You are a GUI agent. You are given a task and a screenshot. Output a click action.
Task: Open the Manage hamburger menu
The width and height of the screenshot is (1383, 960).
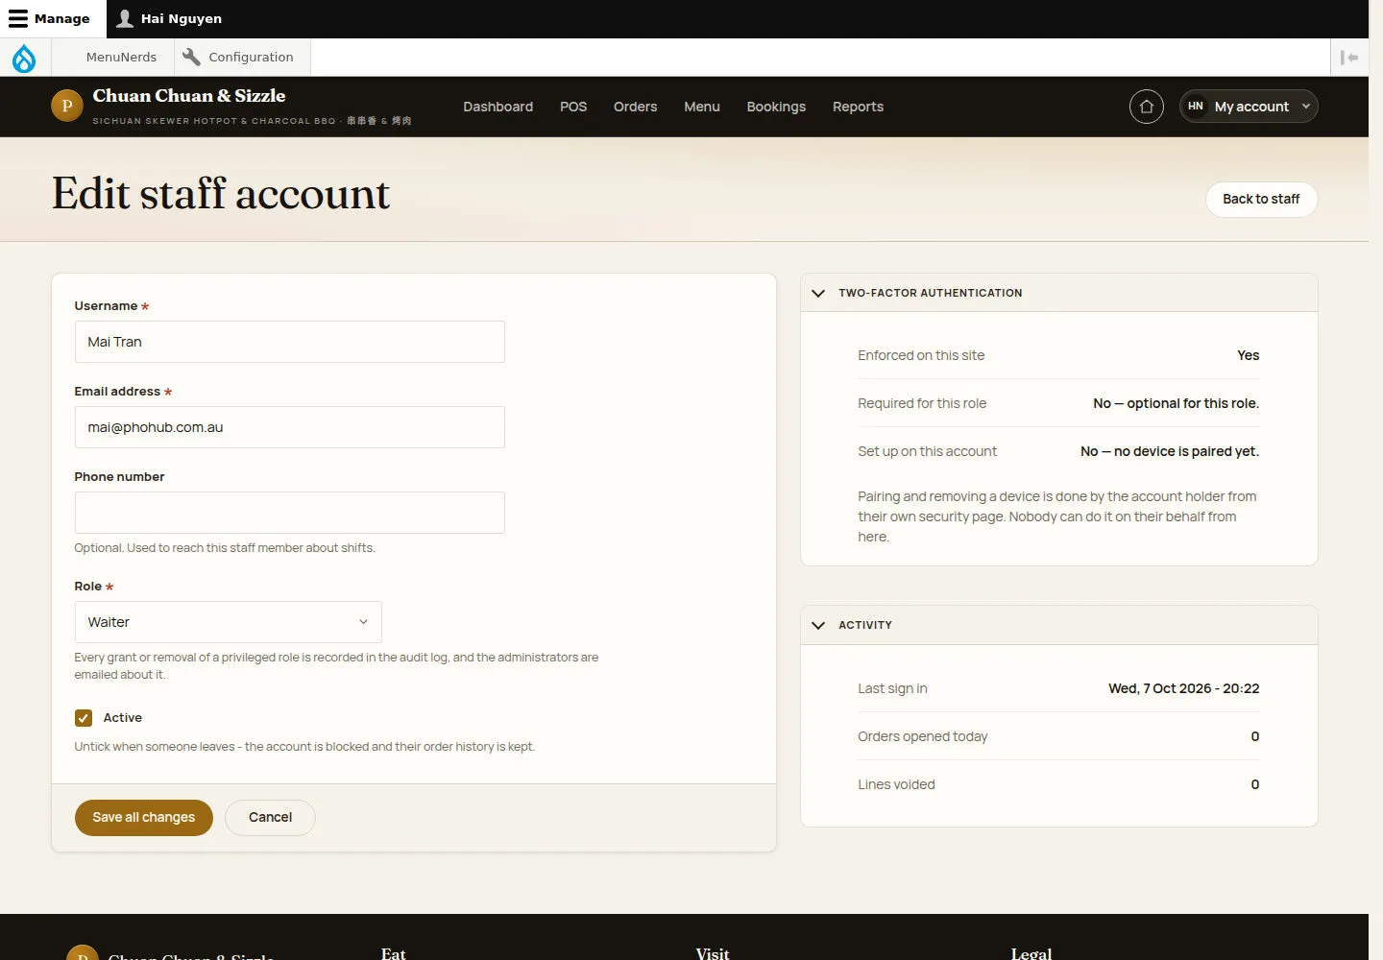point(18,19)
